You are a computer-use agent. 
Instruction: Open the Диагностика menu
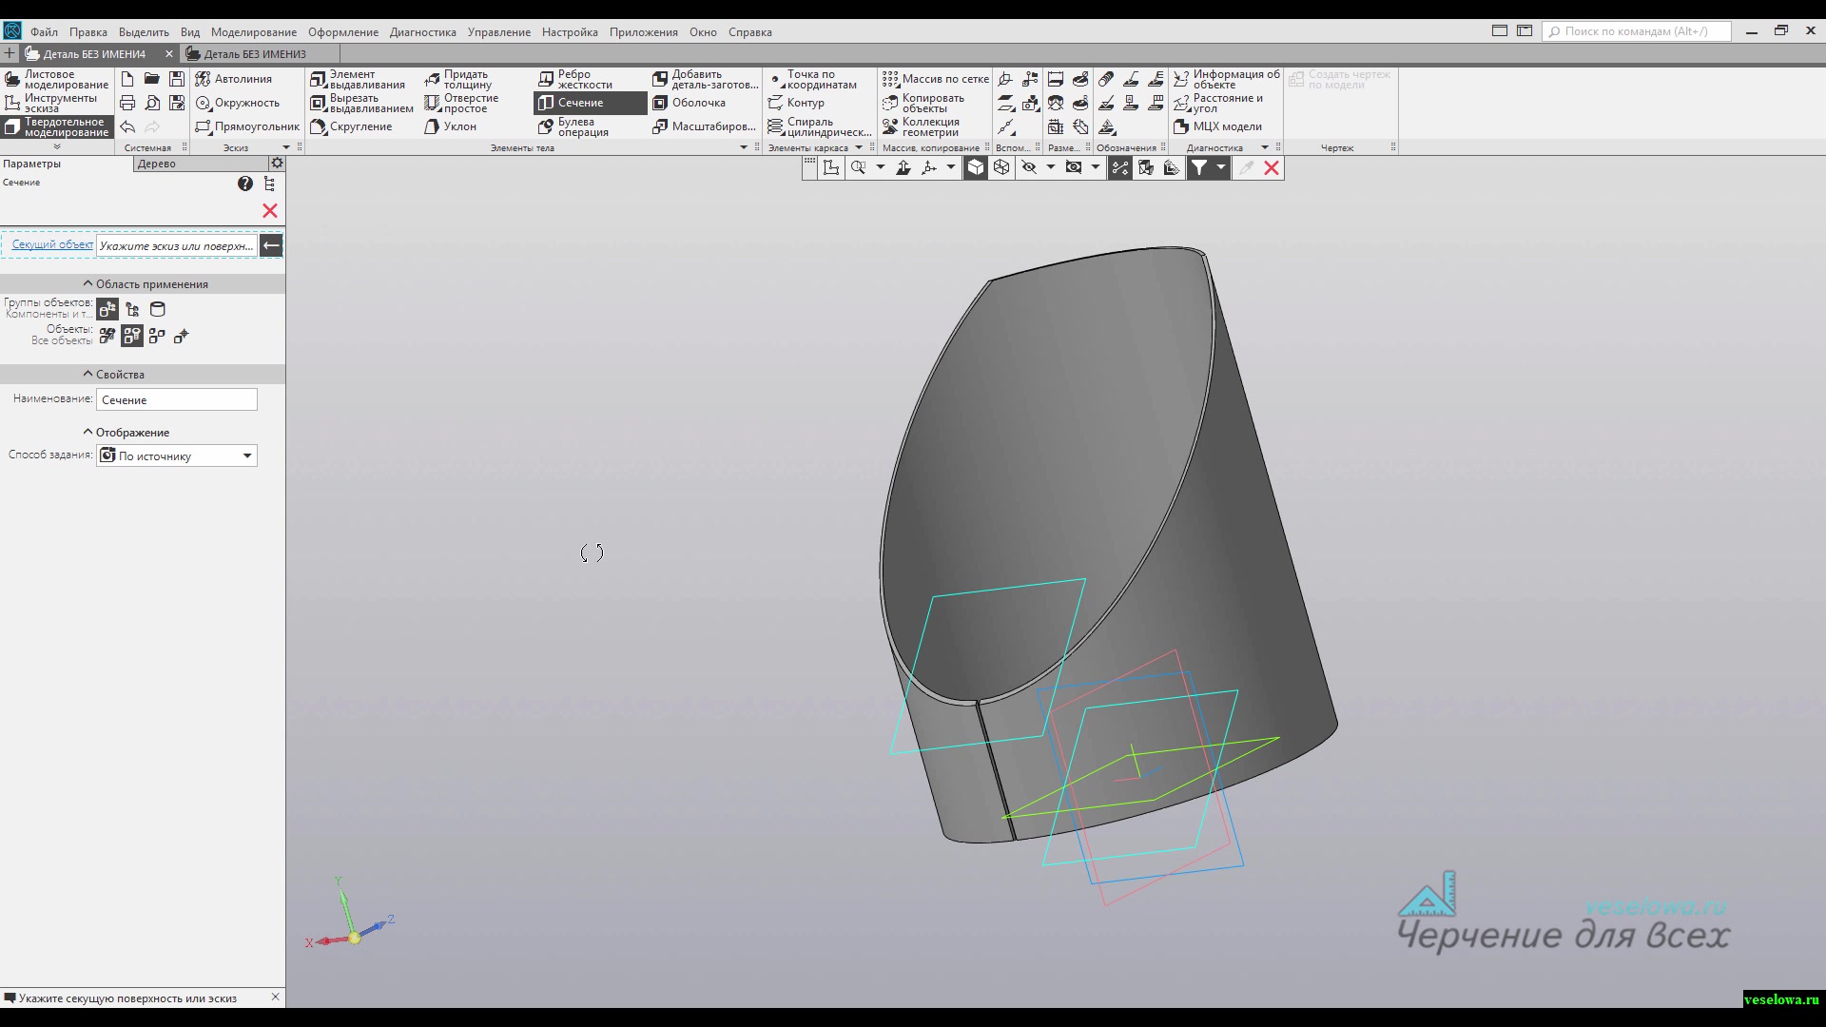pos(423,32)
